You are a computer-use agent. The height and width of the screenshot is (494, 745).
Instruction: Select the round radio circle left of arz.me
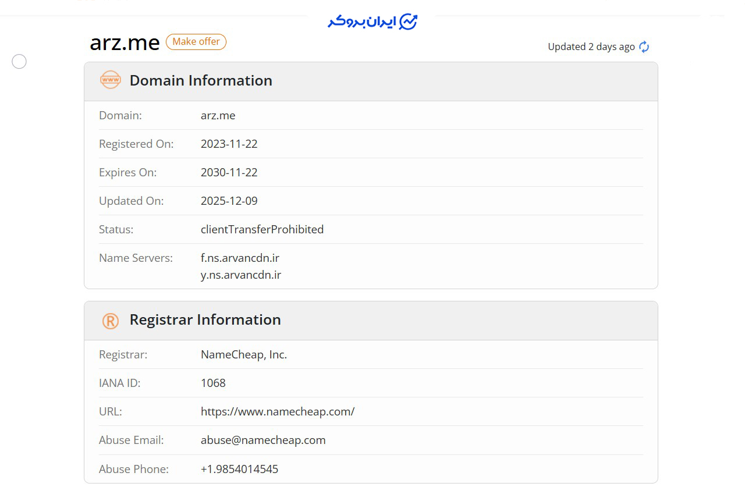point(19,61)
